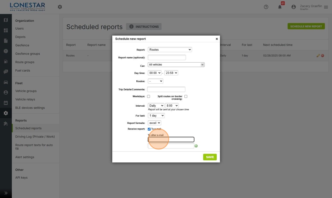Open the Day time start dropdown 00:00
The height and width of the screenshot is (198, 332).
(x=154, y=73)
